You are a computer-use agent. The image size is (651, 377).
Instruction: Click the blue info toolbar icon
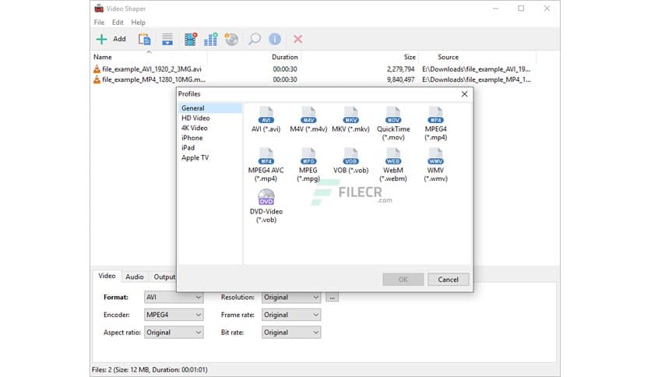(275, 39)
